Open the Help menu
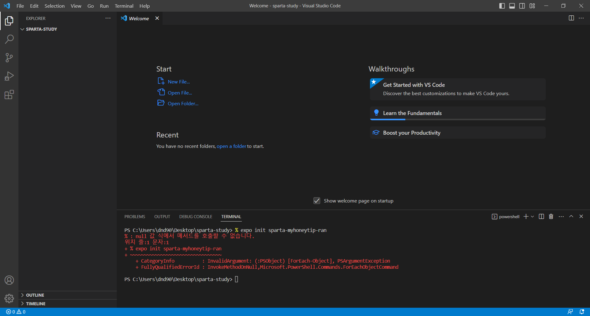This screenshot has width=590, height=316. pyautogui.click(x=144, y=6)
